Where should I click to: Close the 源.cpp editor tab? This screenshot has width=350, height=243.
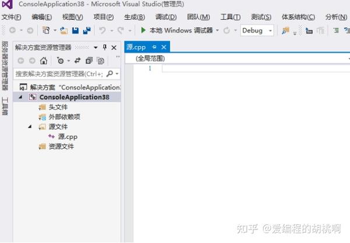coord(164,47)
